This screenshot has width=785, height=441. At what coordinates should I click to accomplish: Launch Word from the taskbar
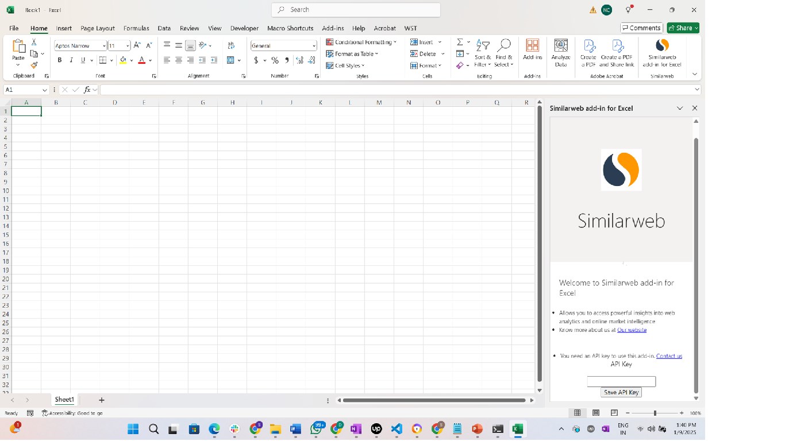(295, 429)
